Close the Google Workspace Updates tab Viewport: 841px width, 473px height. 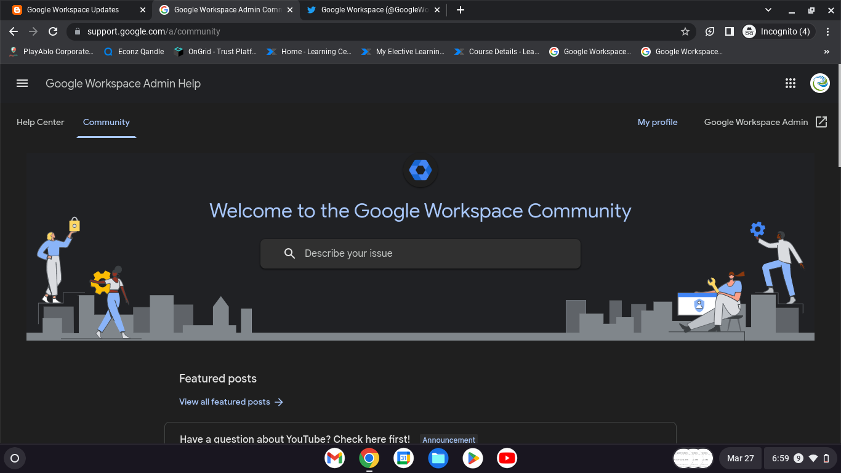pyautogui.click(x=143, y=10)
